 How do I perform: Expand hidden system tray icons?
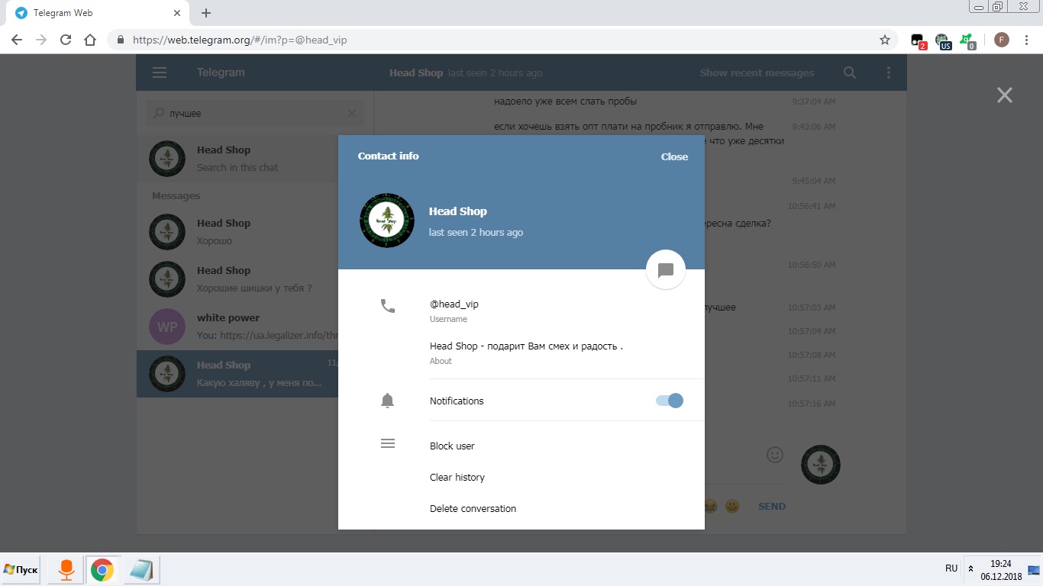970,569
